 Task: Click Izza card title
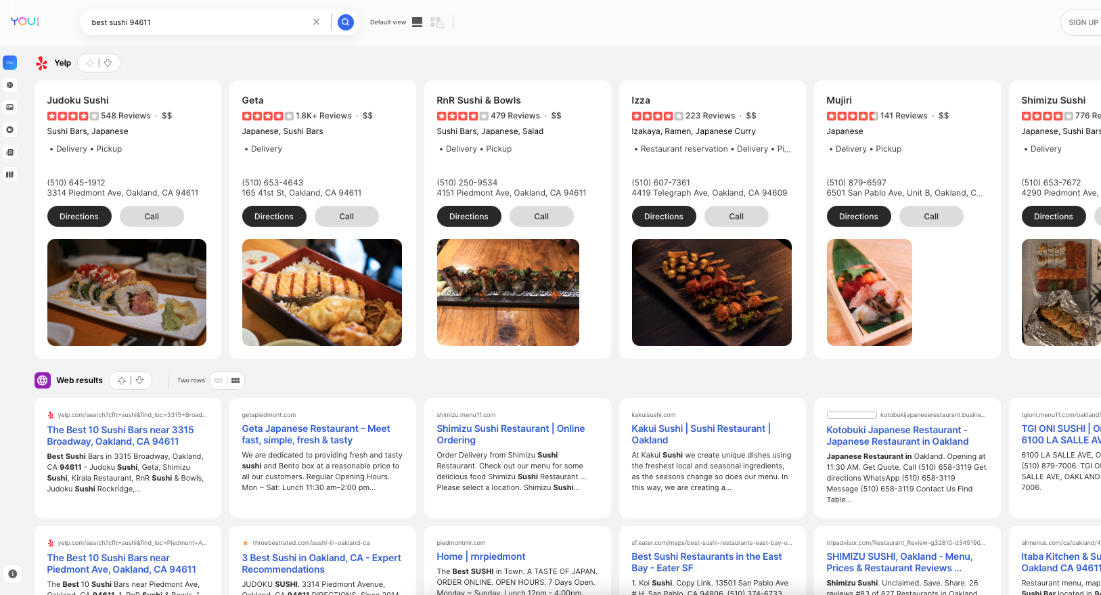tap(641, 100)
